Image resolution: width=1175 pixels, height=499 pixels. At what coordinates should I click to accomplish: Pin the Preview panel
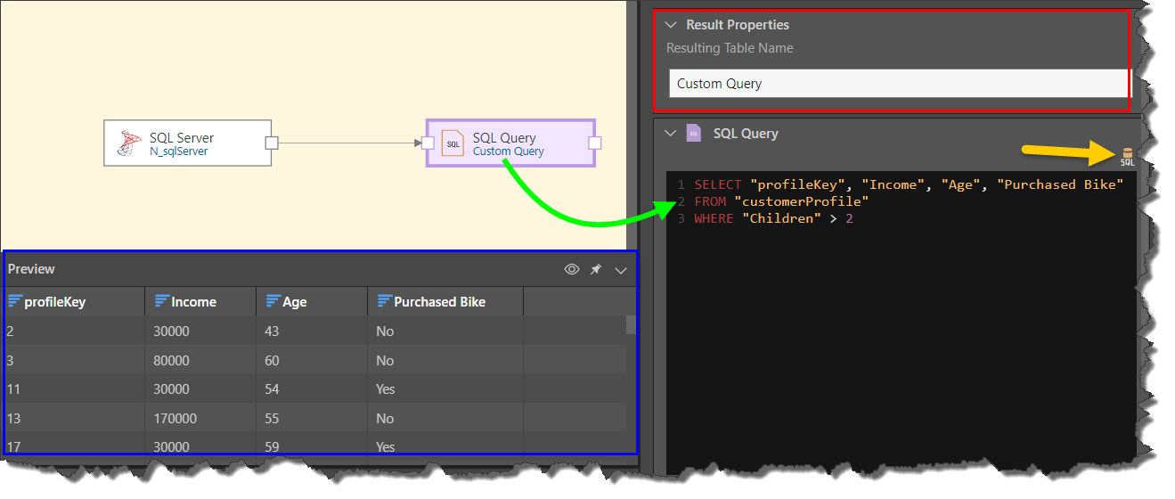tap(596, 269)
